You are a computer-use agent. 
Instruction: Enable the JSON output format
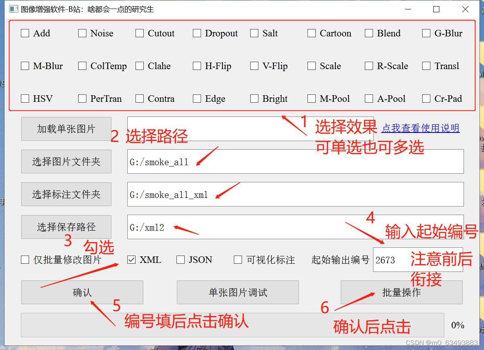tap(179, 260)
